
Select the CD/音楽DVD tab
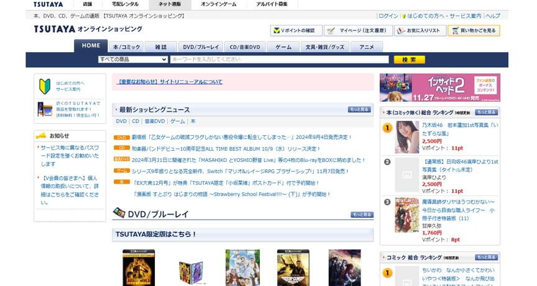coord(245,47)
